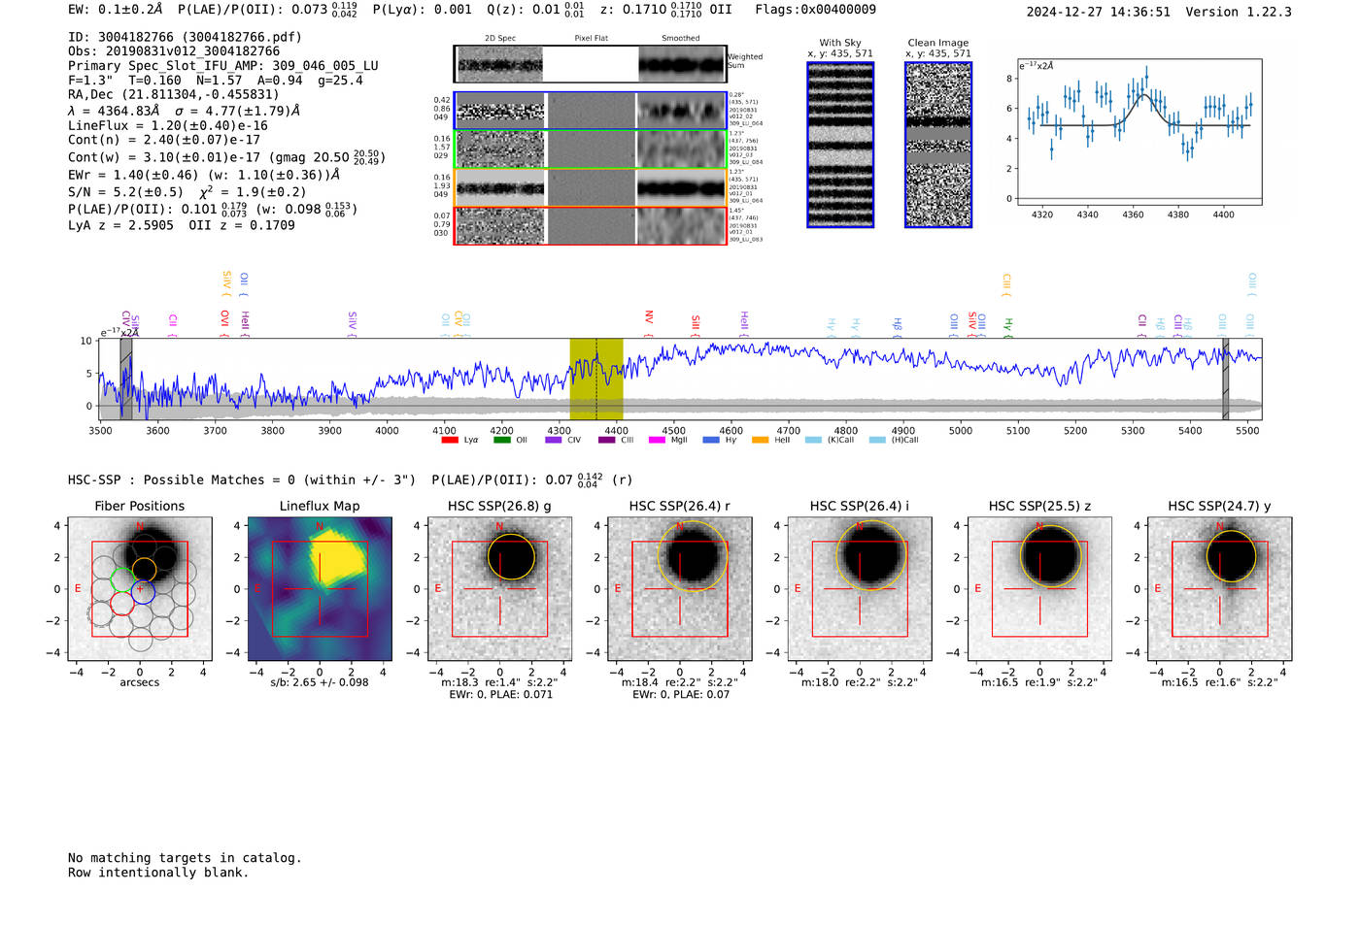Click the green Hγ line label
Screen dimensions: 1360x925
[1007, 326]
